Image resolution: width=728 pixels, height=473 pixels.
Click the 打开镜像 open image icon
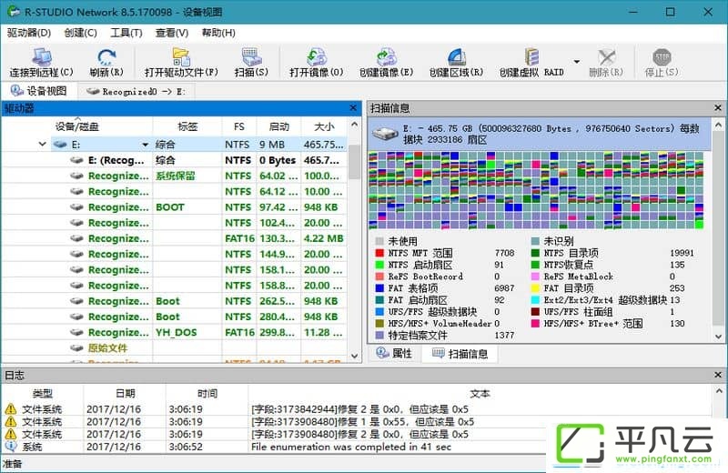(316, 57)
